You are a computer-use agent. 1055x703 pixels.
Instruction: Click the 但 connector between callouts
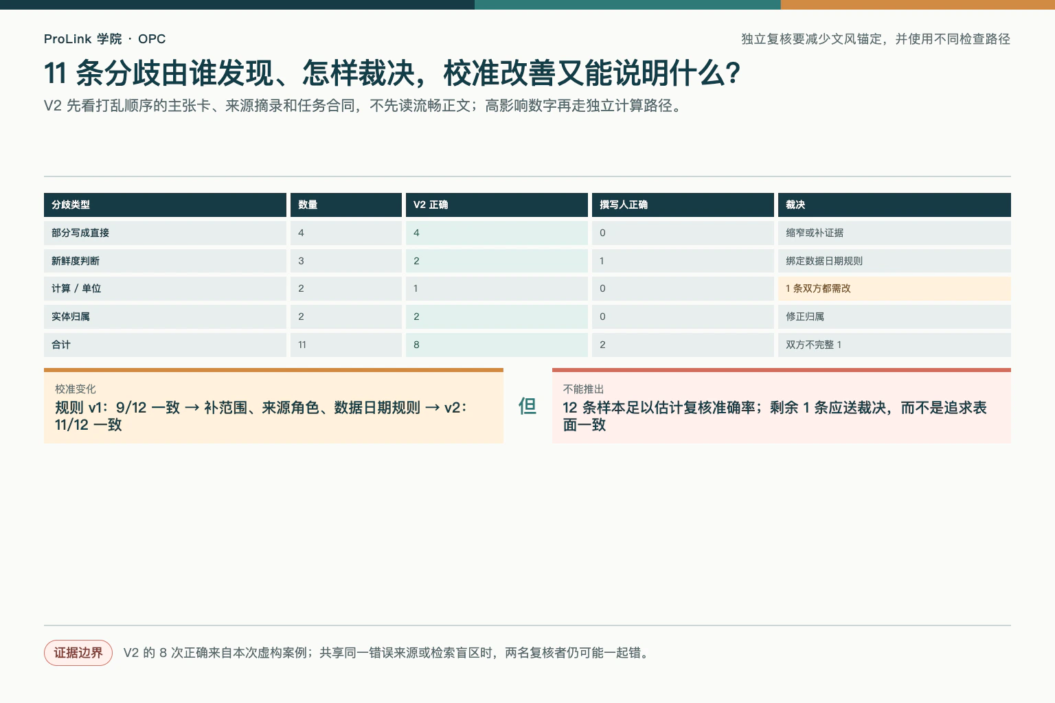point(527,406)
